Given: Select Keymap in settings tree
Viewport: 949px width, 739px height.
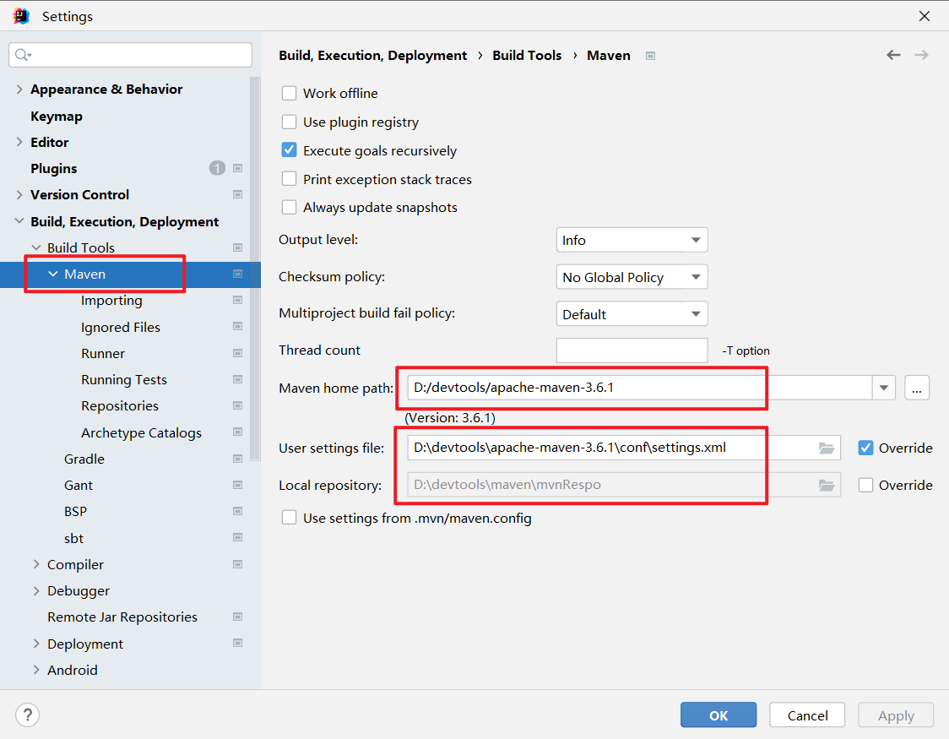Looking at the screenshot, I should click(57, 117).
